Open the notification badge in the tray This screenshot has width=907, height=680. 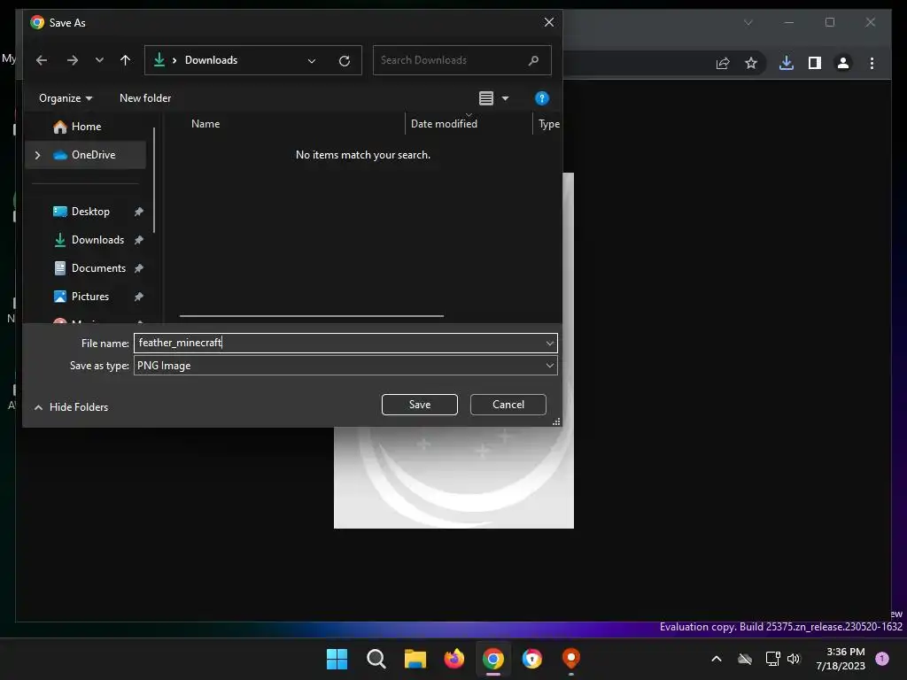(x=882, y=658)
